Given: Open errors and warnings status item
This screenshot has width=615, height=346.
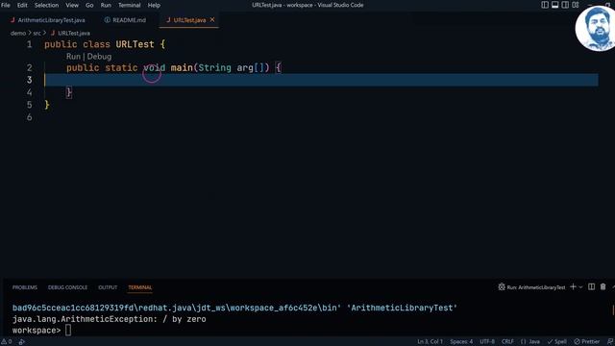Looking at the screenshot, I should (7, 342).
